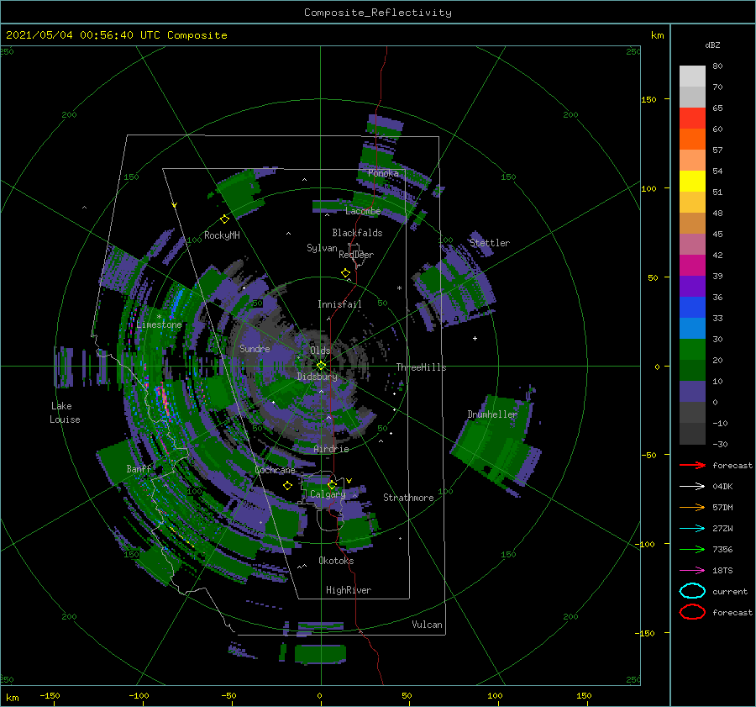The image size is (756, 707).
Task: Click the cyan 27ZW arrow icon
Action: tap(692, 529)
